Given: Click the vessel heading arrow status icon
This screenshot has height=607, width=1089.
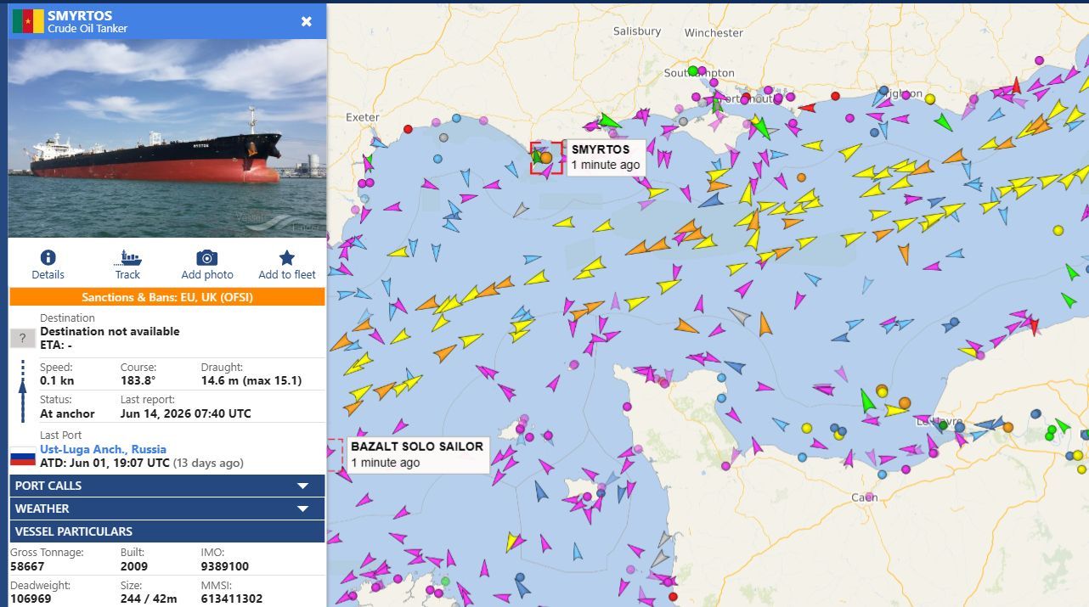Looking at the screenshot, I should click(x=23, y=391).
